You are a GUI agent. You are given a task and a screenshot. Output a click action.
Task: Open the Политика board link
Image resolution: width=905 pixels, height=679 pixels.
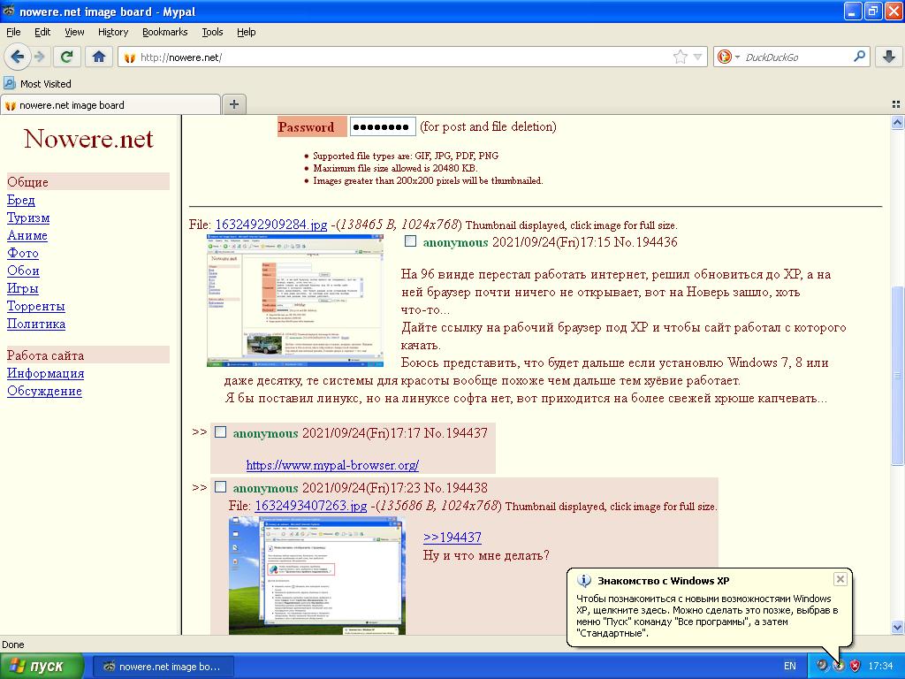(x=35, y=324)
